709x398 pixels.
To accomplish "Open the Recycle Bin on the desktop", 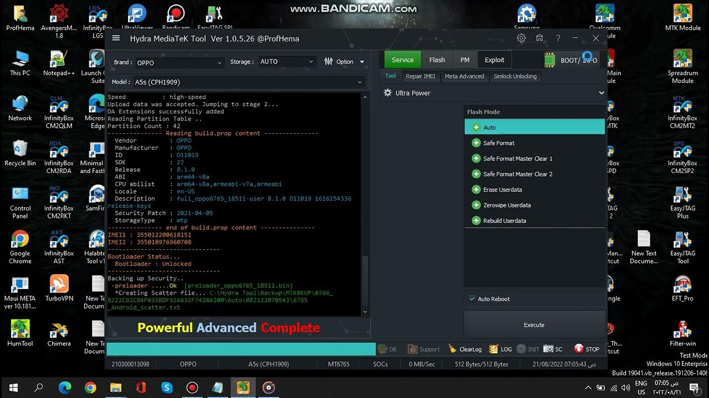I will pos(20,153).
